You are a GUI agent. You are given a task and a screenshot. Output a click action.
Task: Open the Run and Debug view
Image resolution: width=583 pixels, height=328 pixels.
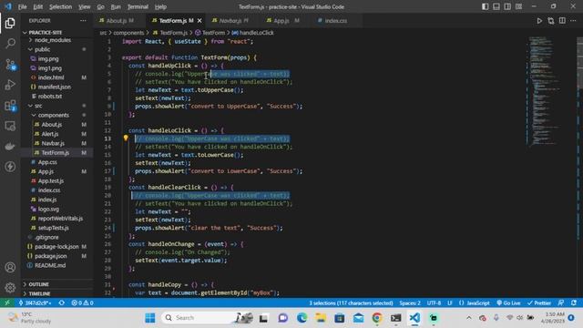[10, 85]
